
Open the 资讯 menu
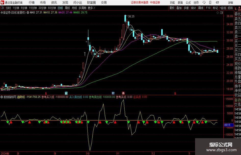click(x=54, y=3)
